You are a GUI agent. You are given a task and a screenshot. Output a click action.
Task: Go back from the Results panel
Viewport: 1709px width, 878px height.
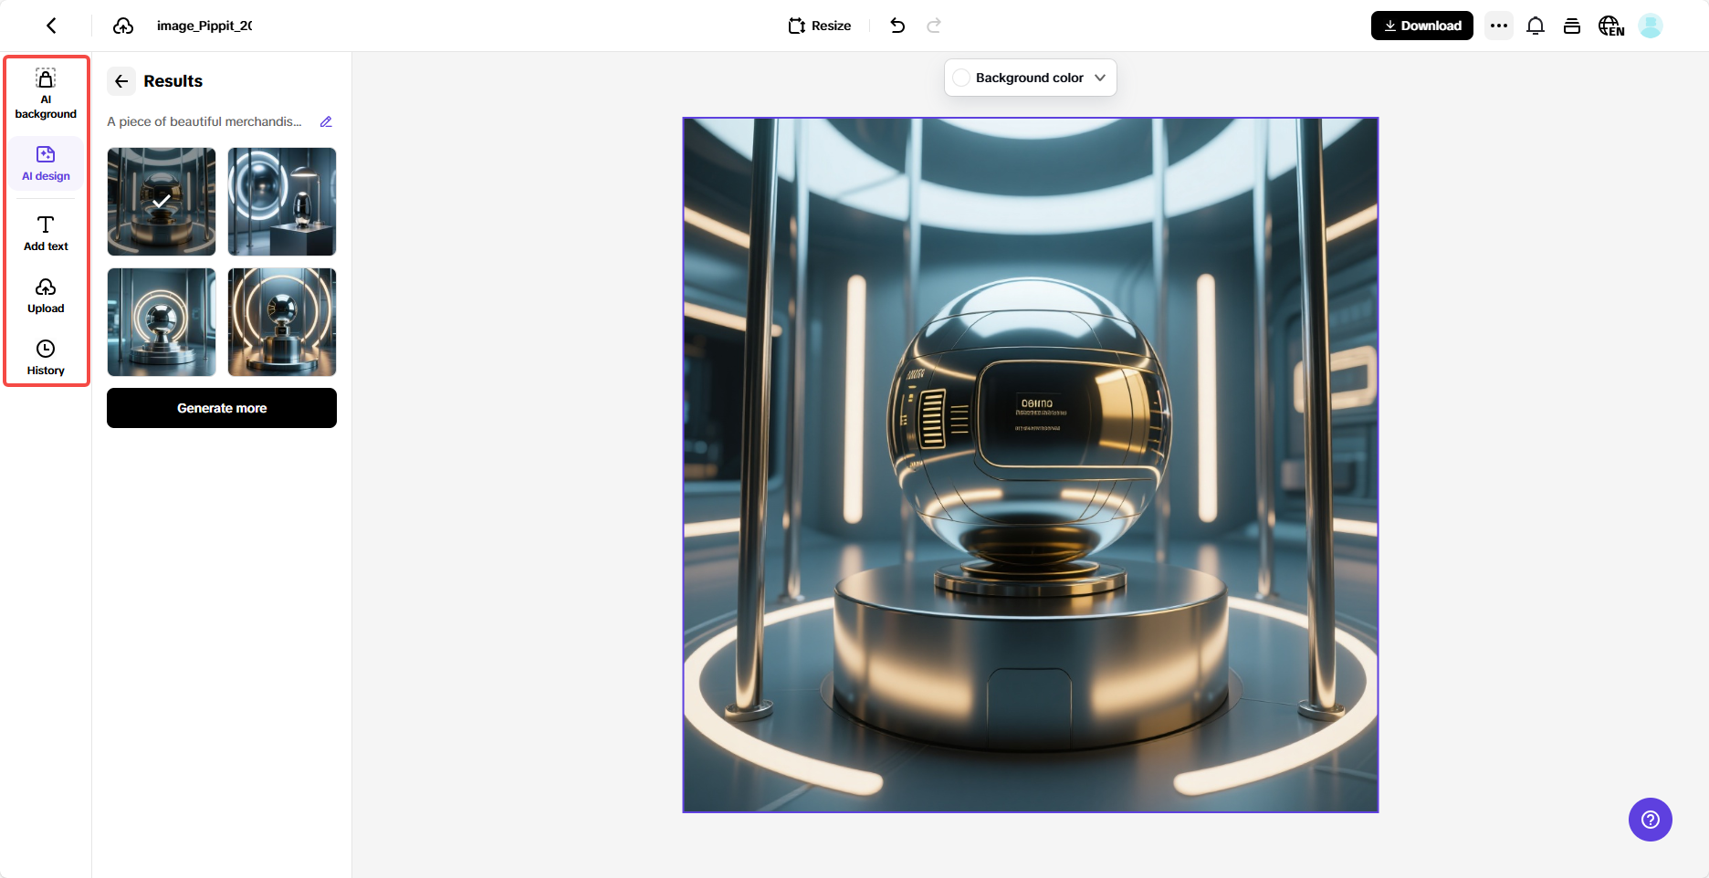point(121,81)
